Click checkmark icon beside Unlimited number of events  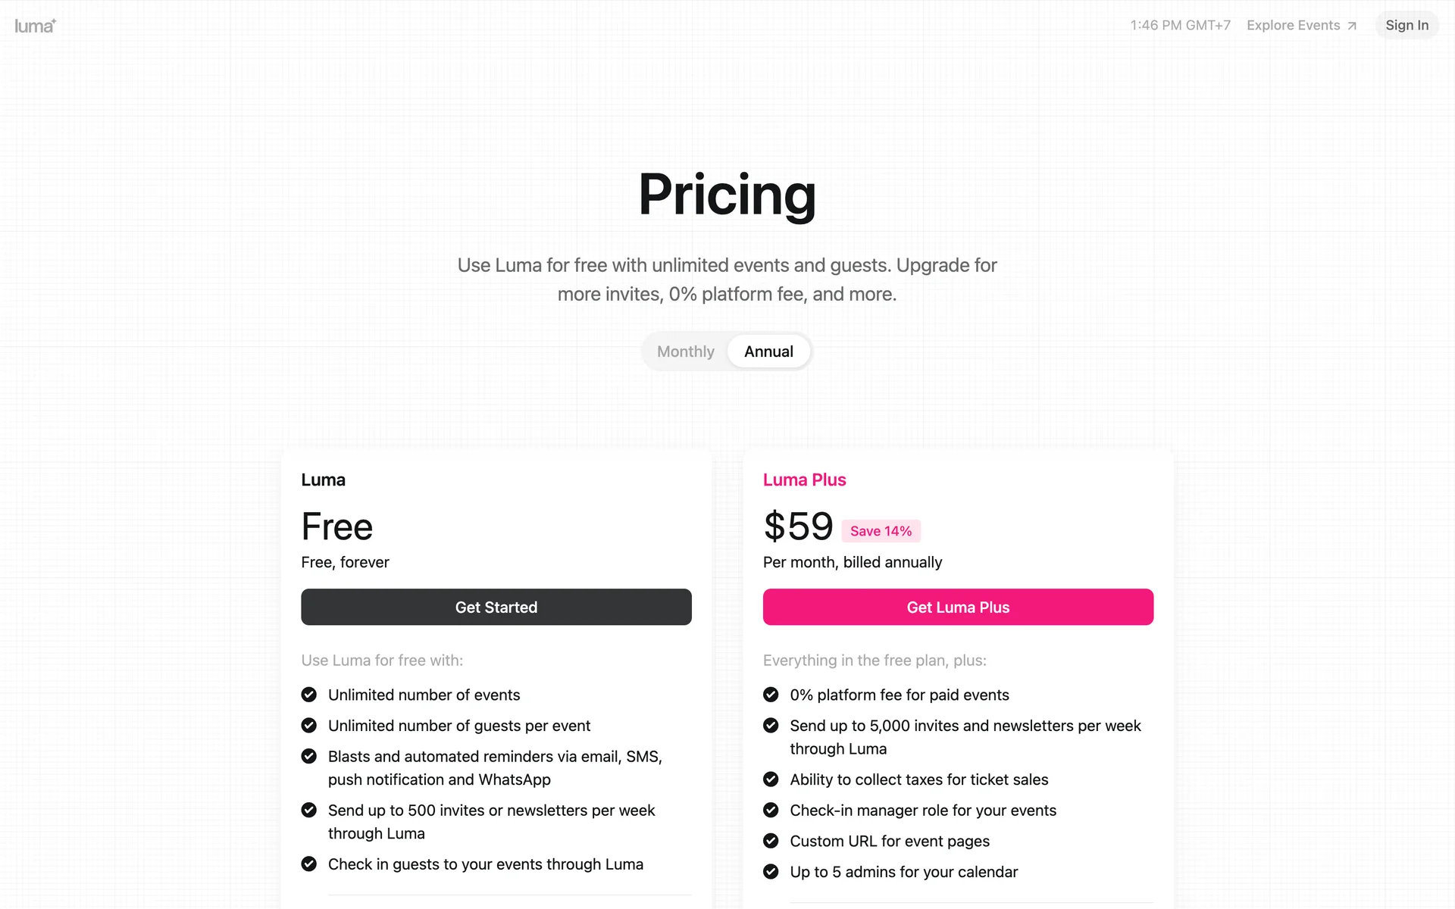[x=309, y=695]
